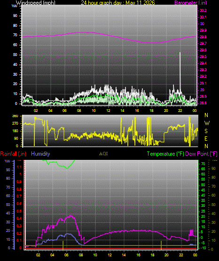Click the 29.8 value on barometer axis
The height and width of the screenshot is (261, 219).
point(203,37)
